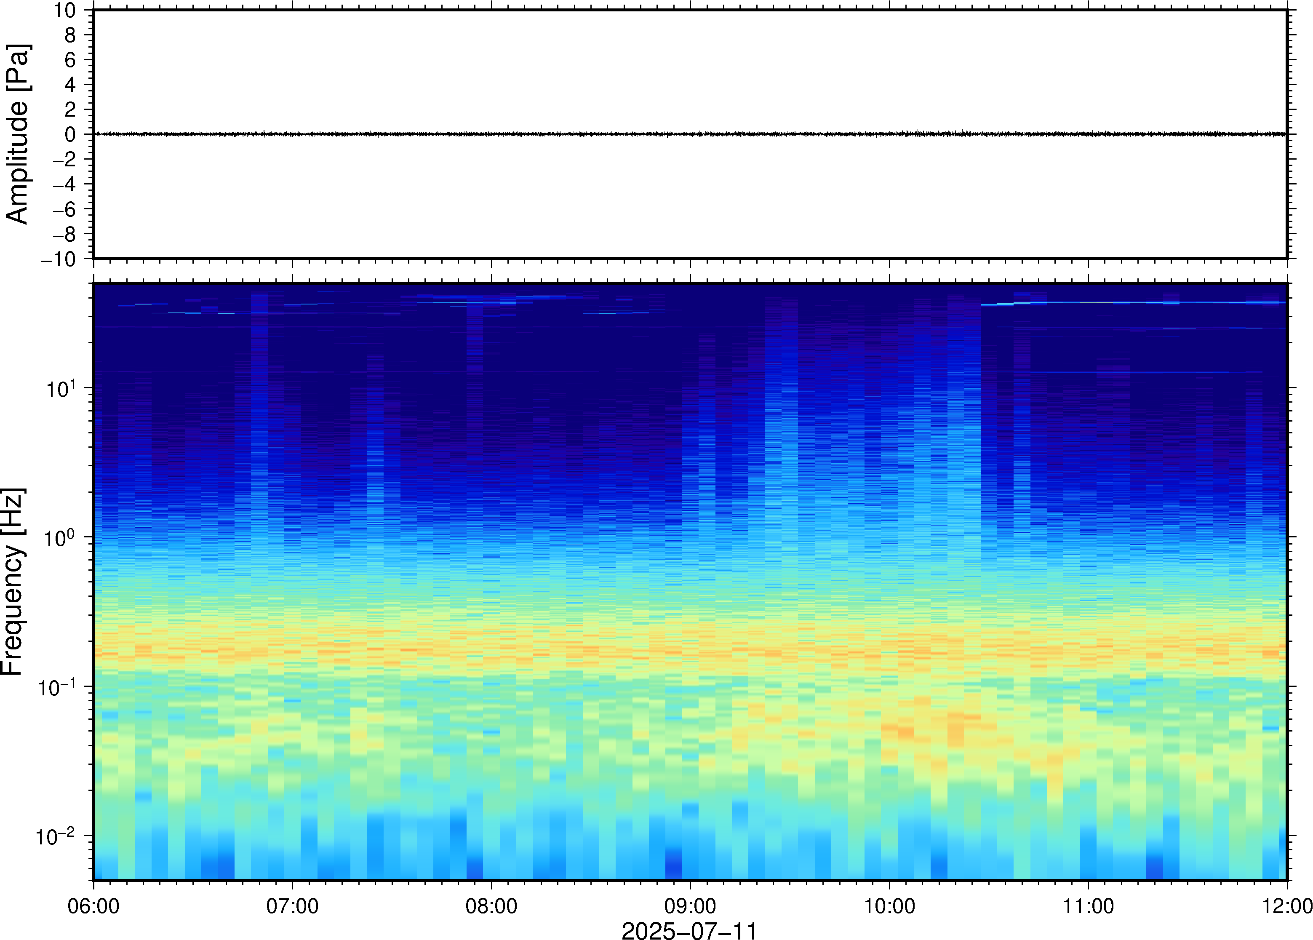Click amplitude tick label 8
The image size is (1313, 940).
70,35
